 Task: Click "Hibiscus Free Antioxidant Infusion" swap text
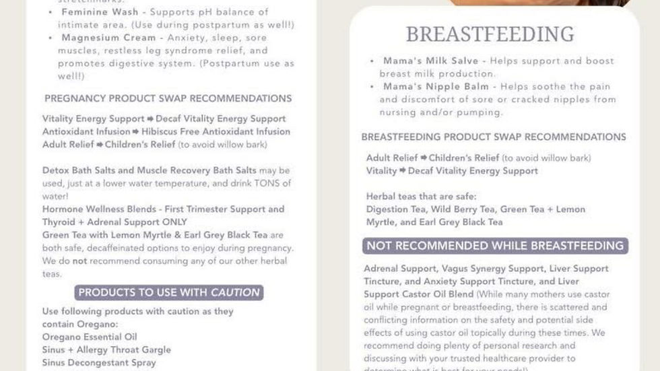pos(216,132)
